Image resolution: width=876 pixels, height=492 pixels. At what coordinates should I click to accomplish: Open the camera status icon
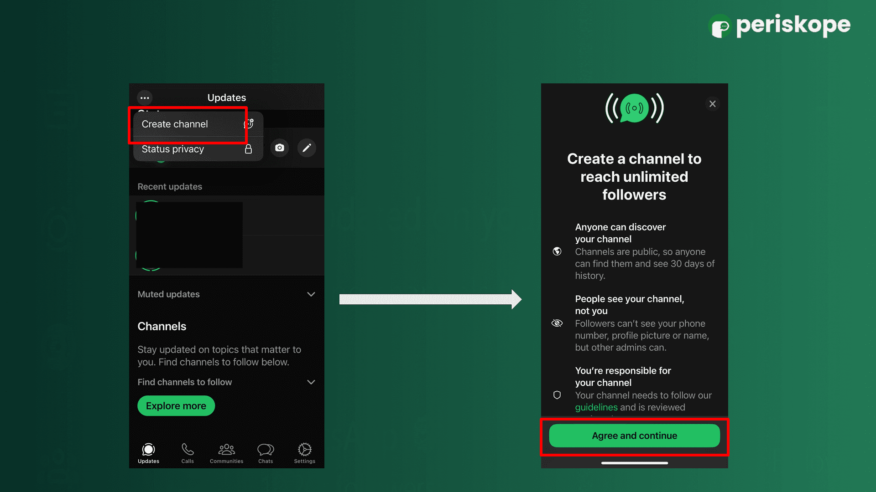280,148
